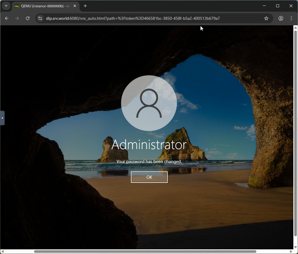
Task: Click the horizontal scrollbar right arrow
Action: click(291, 251)
